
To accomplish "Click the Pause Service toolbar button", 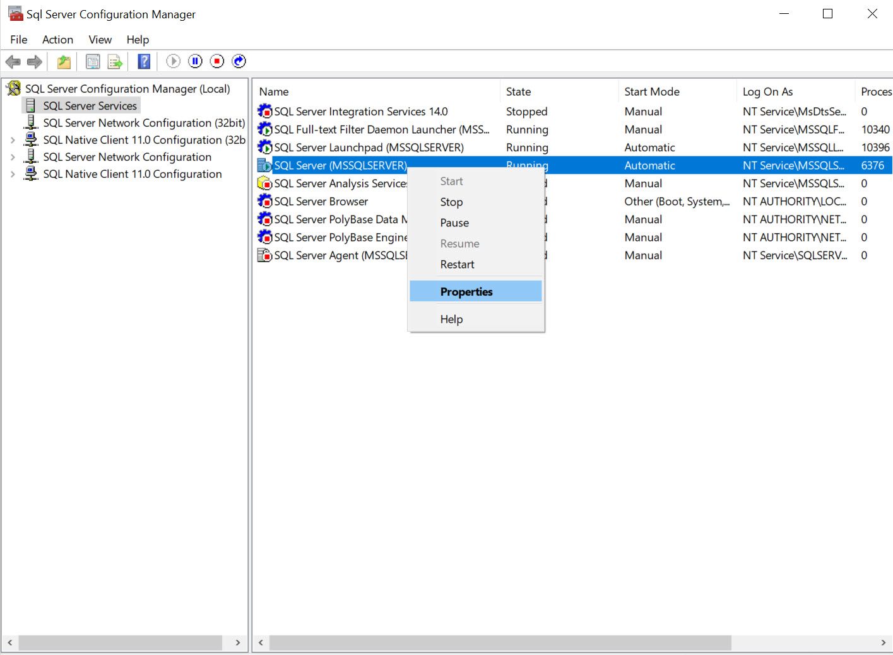I will [x=195, y=61].
